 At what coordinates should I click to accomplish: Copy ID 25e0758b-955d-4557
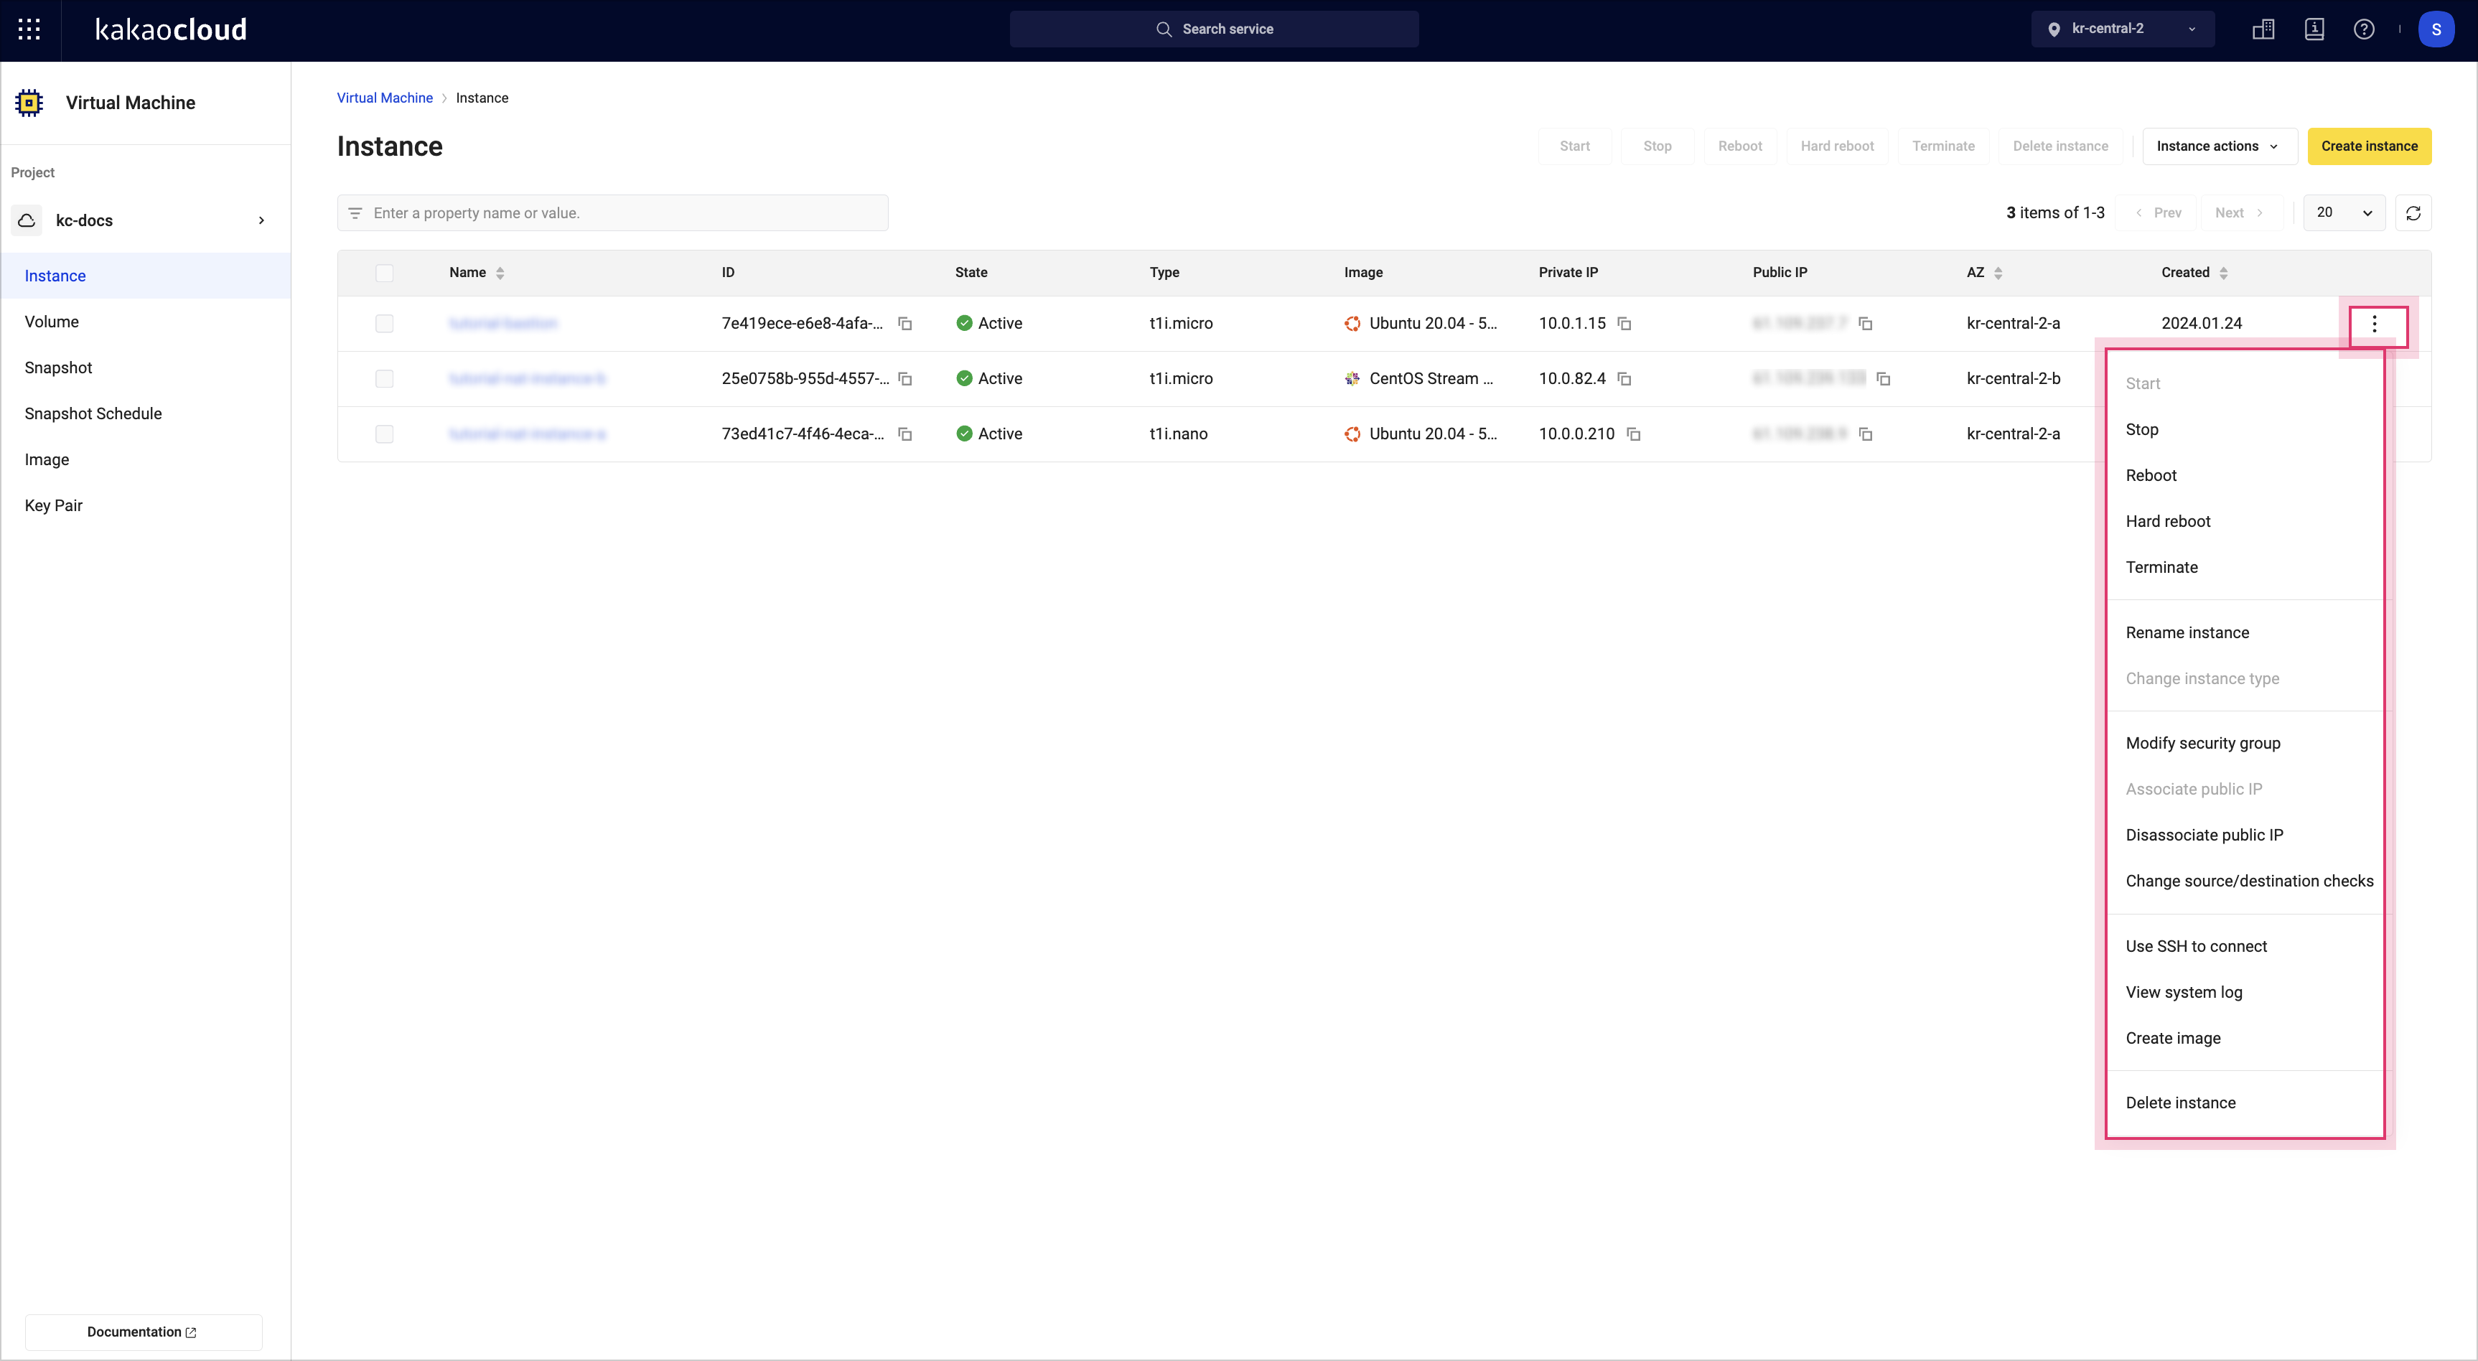coord(904,379)
